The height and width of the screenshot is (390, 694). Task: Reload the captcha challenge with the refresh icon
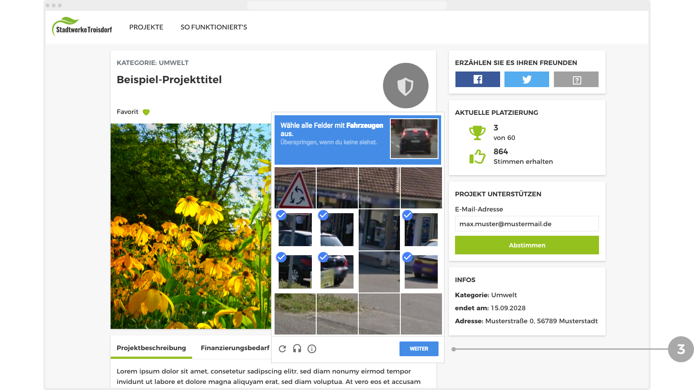pyautogui.click(x=282, y=349)
